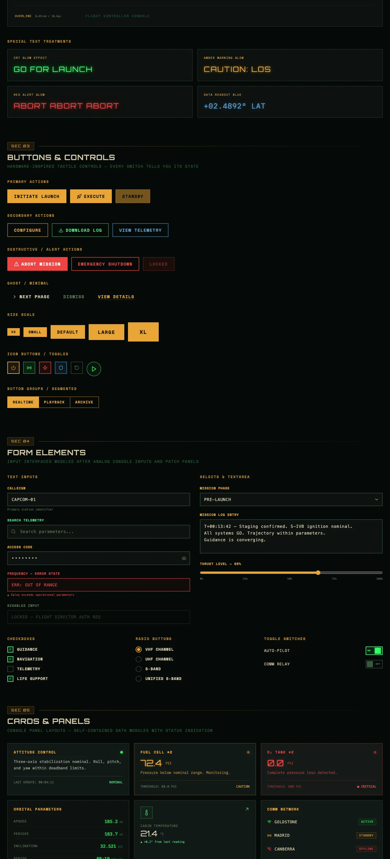Click the wifi icon beside Goldstone
This screenshot has width=390, height=859.
coord(269,822)
